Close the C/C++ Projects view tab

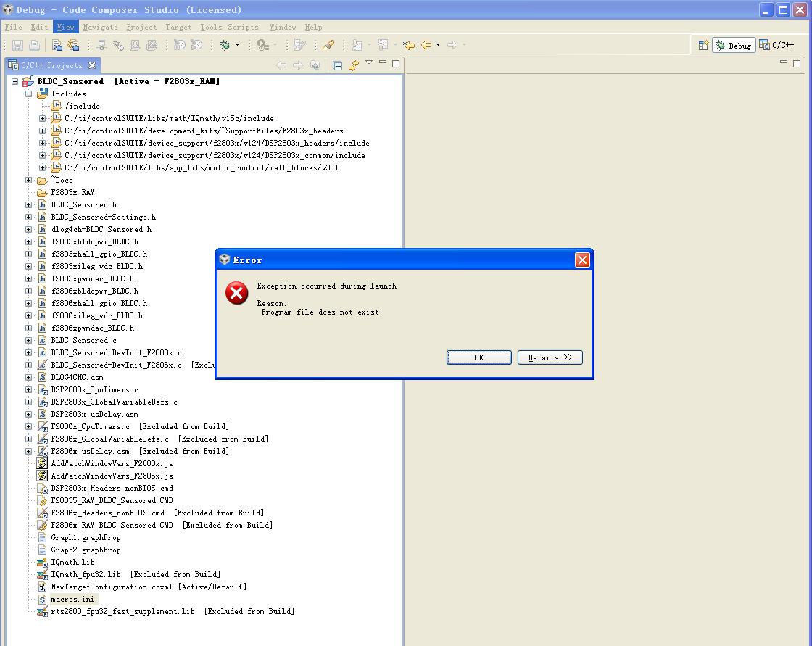click(x=92, y=65)
